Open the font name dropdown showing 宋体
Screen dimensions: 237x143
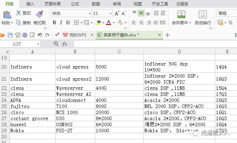pyautogui.click(x=90, y=13)
